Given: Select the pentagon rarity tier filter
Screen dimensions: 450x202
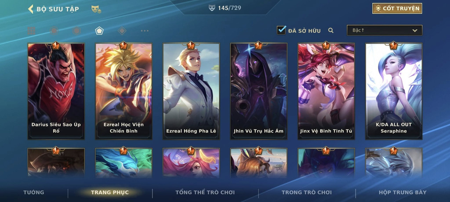Looking at the screenshot, I should pos(99,31).
